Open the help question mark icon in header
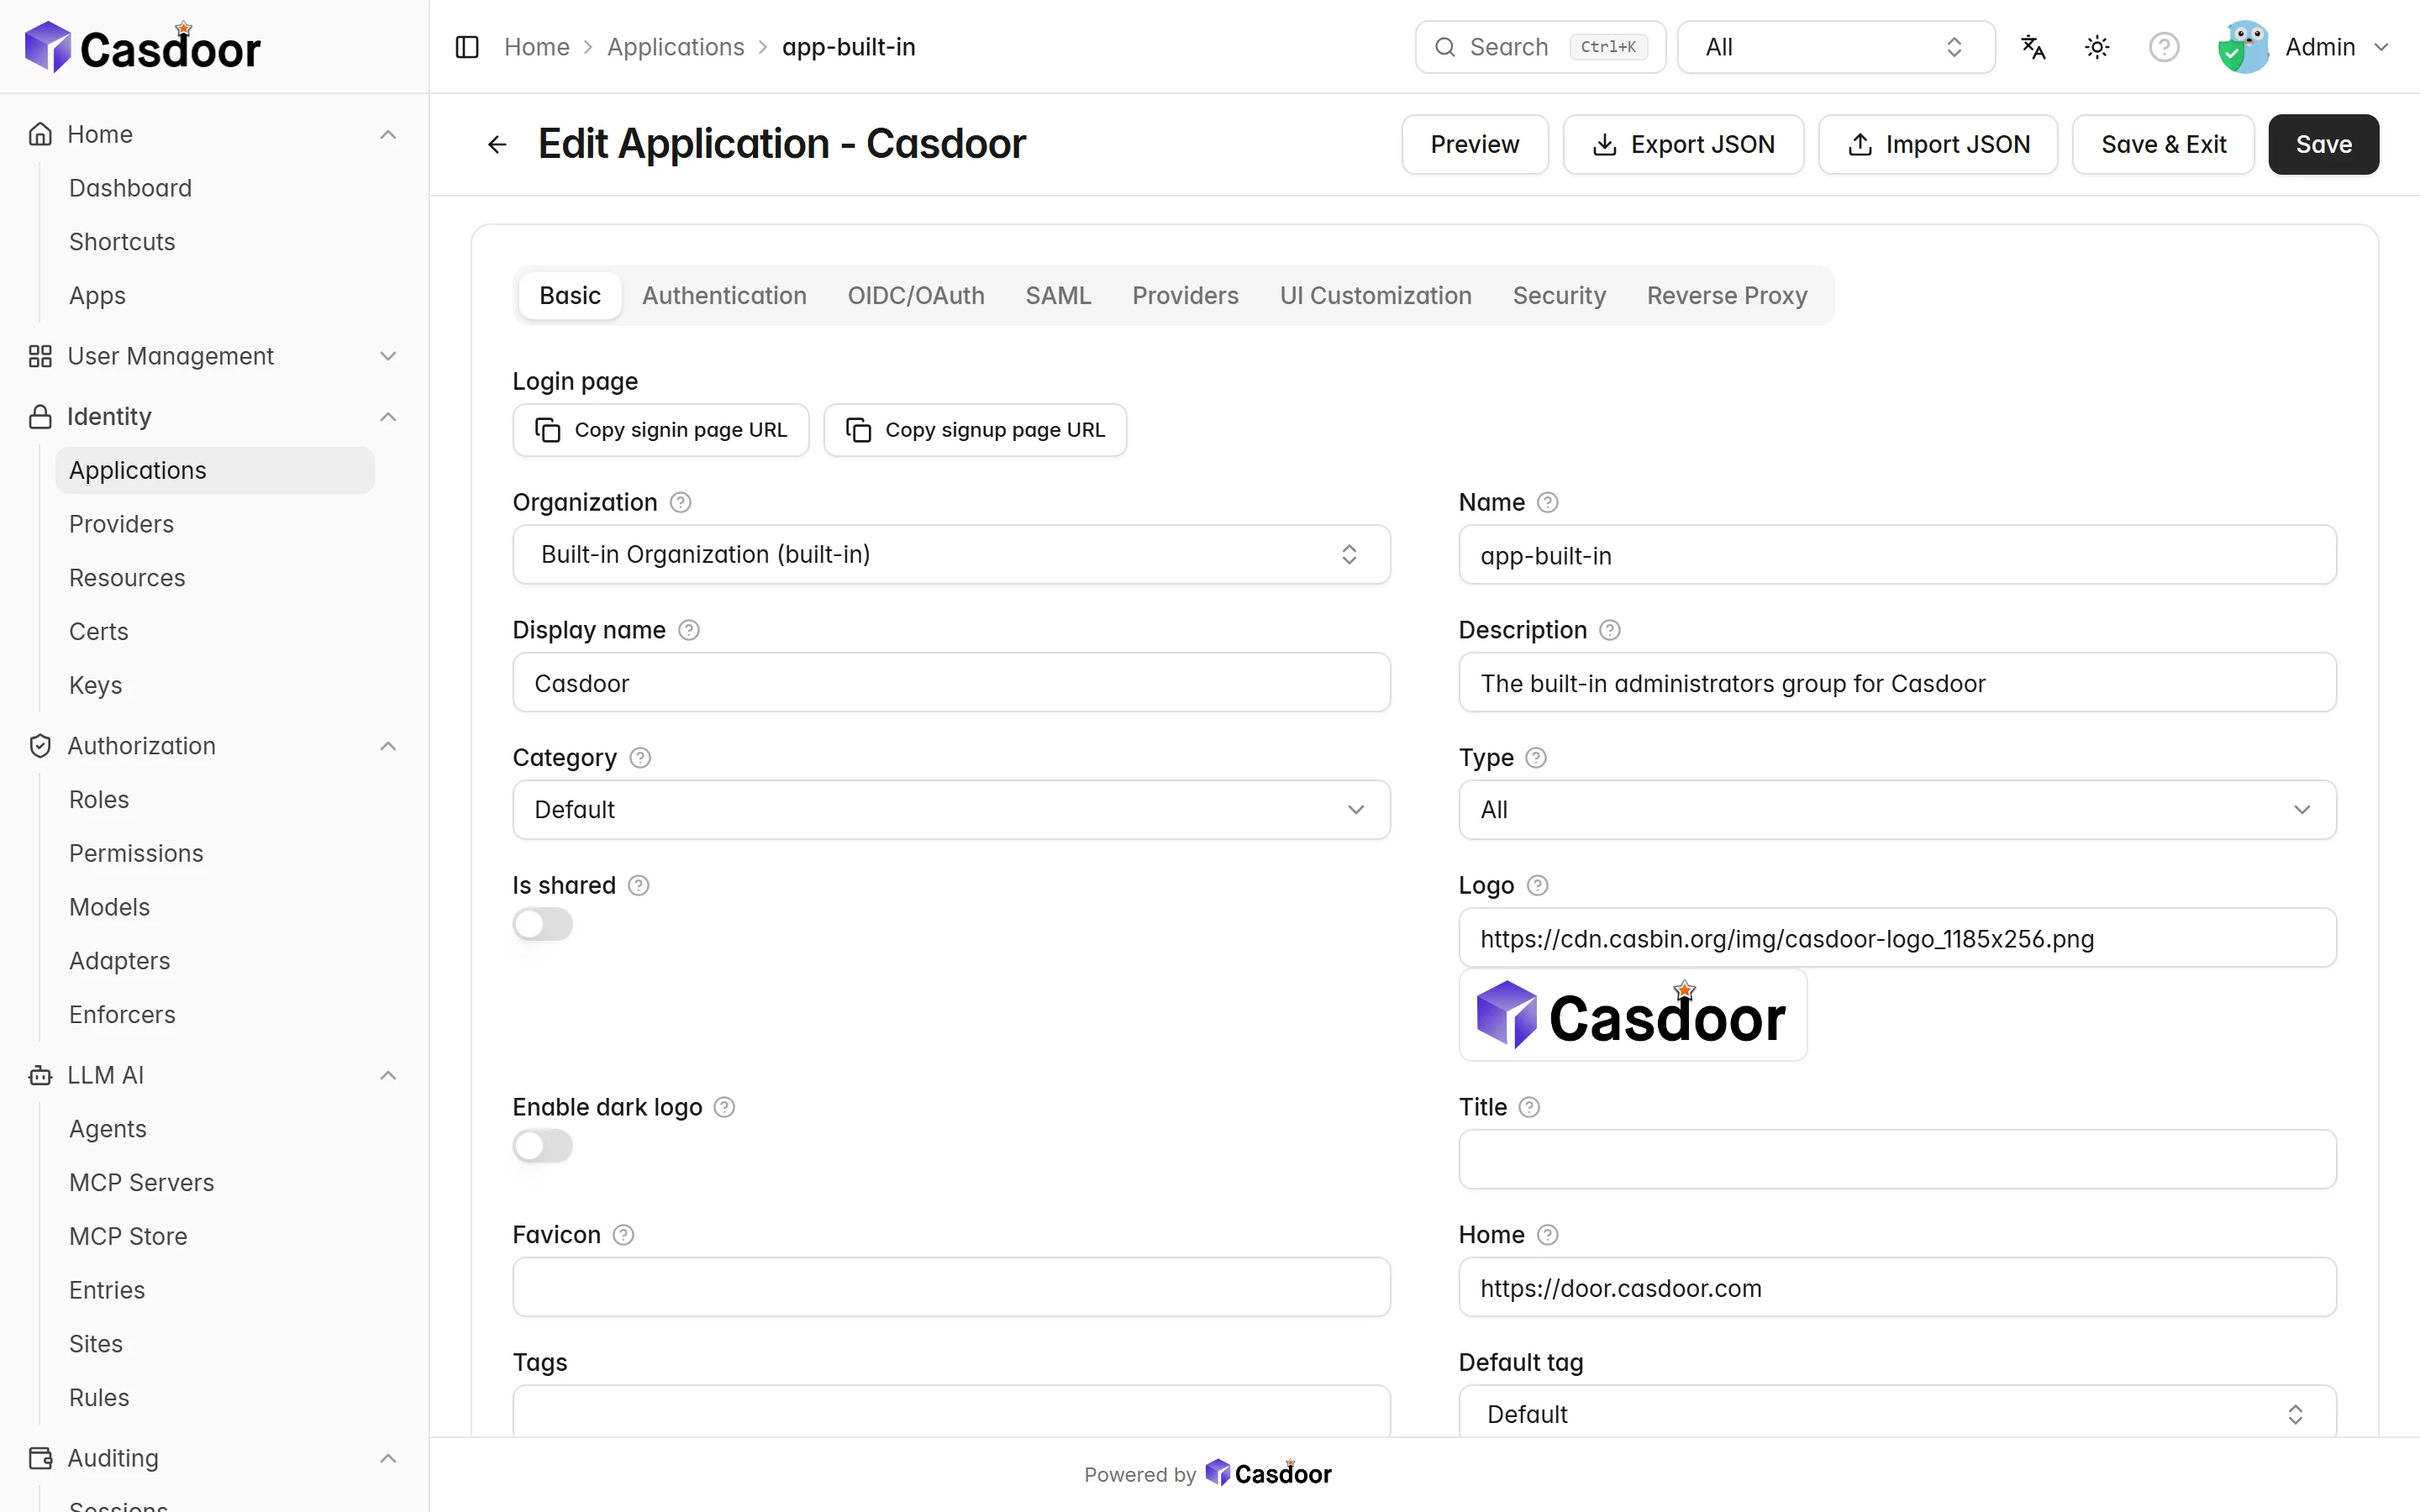 point(2163,47)
